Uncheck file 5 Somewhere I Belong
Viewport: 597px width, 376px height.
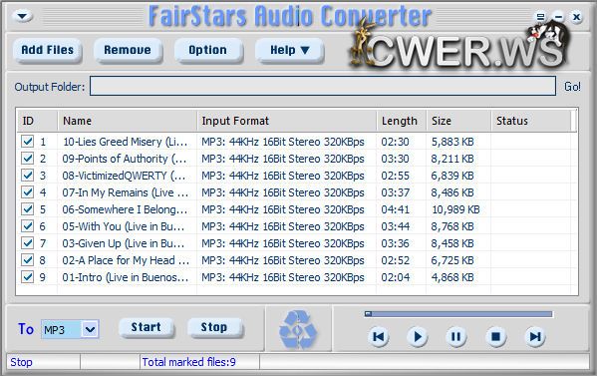pos(28,209)
